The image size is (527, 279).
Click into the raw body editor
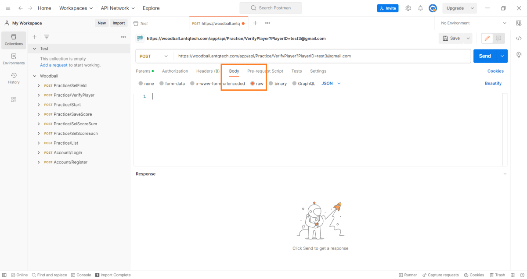click(x=320, y=129)
